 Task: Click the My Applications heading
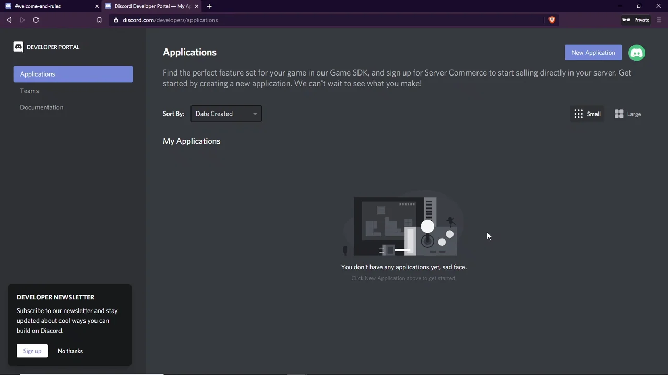pyautogui.click(x=192, y=141)
